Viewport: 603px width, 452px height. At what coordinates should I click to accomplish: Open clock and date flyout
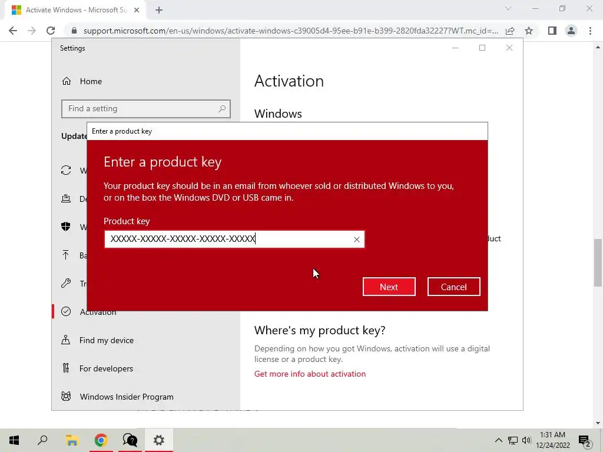tap(552, 440)
